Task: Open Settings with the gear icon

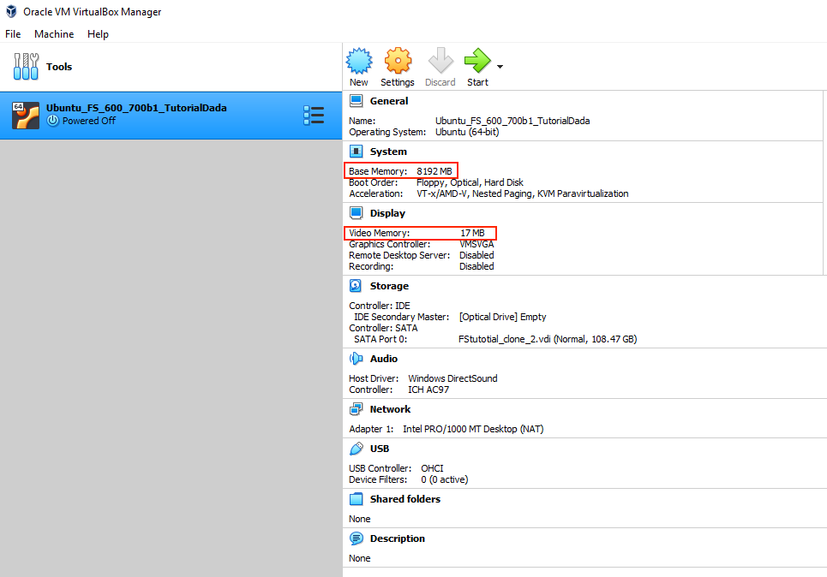Action: (x=398, y=62)
